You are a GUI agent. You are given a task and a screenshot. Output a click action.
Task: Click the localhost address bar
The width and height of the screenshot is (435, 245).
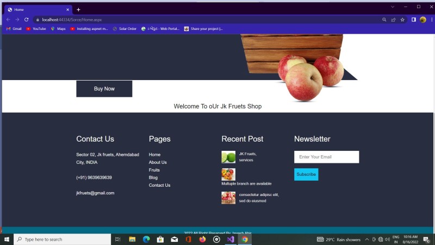pyautogui.click(x=206, y=20)
